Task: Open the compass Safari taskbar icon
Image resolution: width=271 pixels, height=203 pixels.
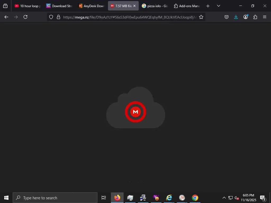Action: tap(182, 198)
